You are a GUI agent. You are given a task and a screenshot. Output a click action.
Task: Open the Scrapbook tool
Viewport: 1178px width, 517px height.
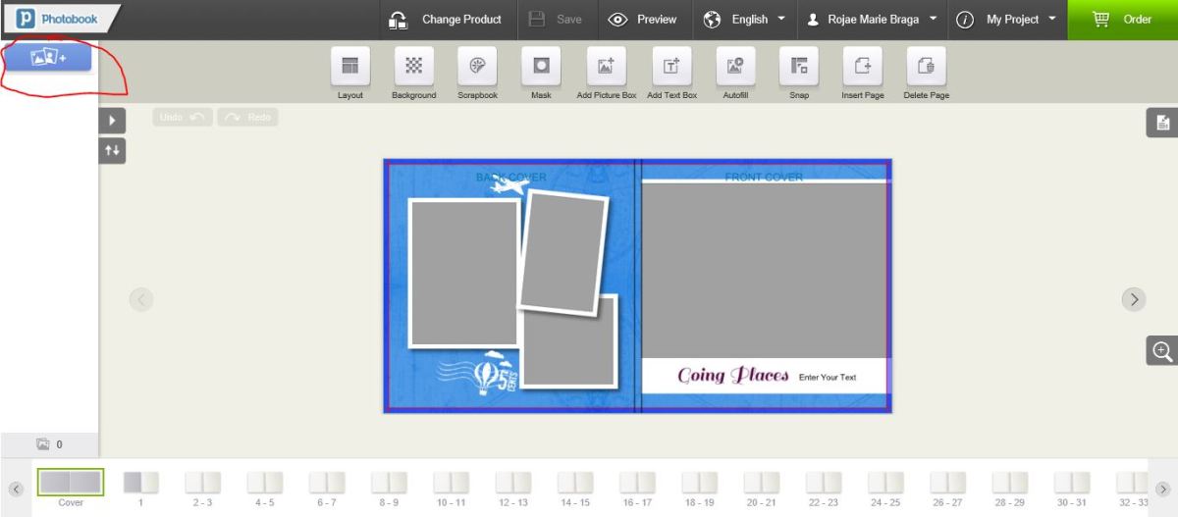click(477, 67)
